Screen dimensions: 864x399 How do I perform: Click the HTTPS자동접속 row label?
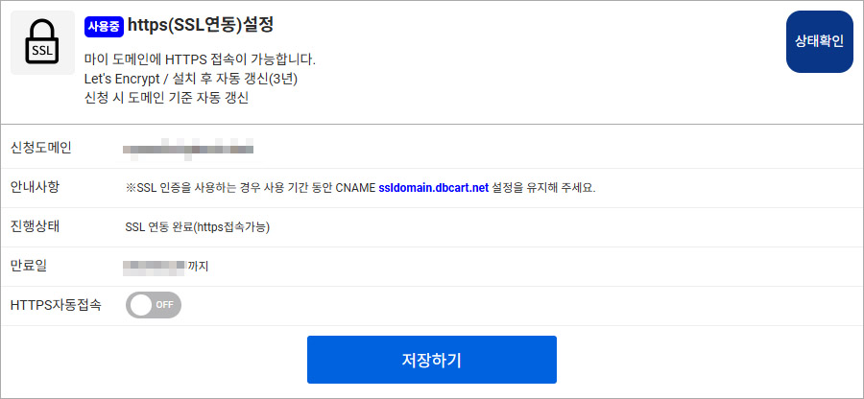point(55,305)
